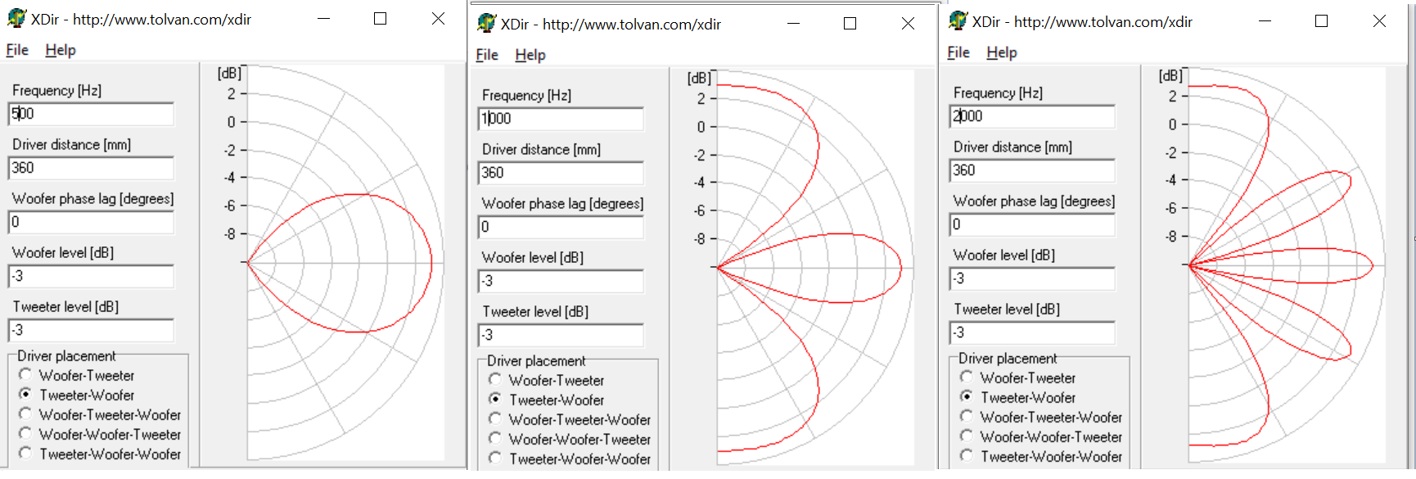The width and height of the screenshot is (1416, 479).
Task: Close the 2000 Hz XDir window
Action: click(x=1379, y=20)
